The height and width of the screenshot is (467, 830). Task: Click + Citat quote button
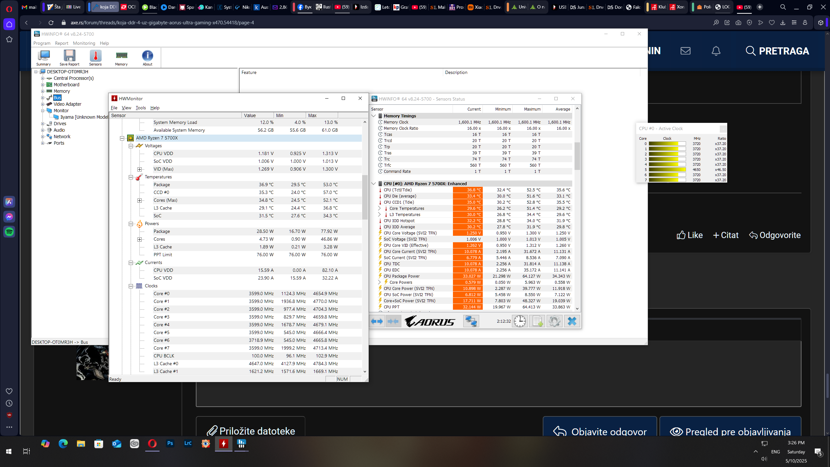[x=726, y=235]
